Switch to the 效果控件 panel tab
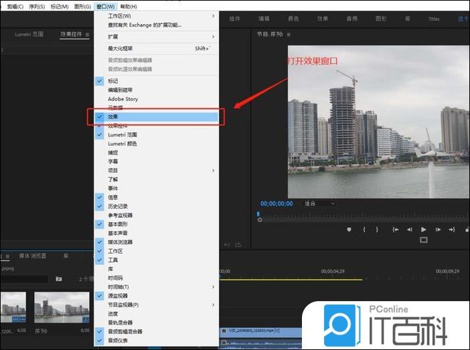 coord(74,33)
